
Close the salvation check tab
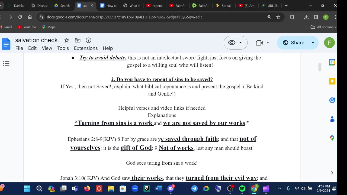(x=92, y=5)
